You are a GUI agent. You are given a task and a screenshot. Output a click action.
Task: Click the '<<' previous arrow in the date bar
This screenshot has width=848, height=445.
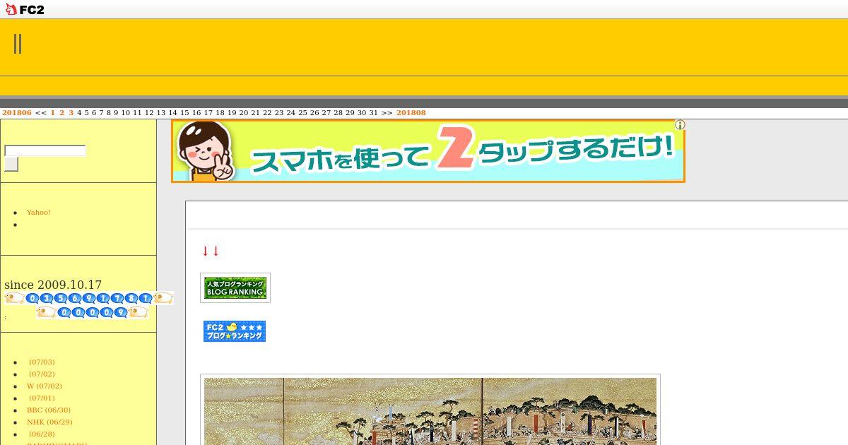41,113
